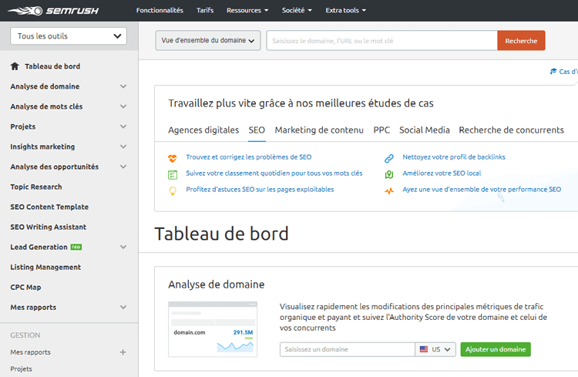Viewport: 578px width, 377px height.
Task: Go to Tableau de bord in sidebar
Action: click(x=52, y=66)
